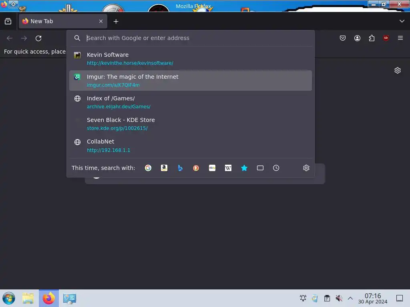This screenshot has height=307, width=410.
Task: Reload the current page
Action: pos(38,38)
